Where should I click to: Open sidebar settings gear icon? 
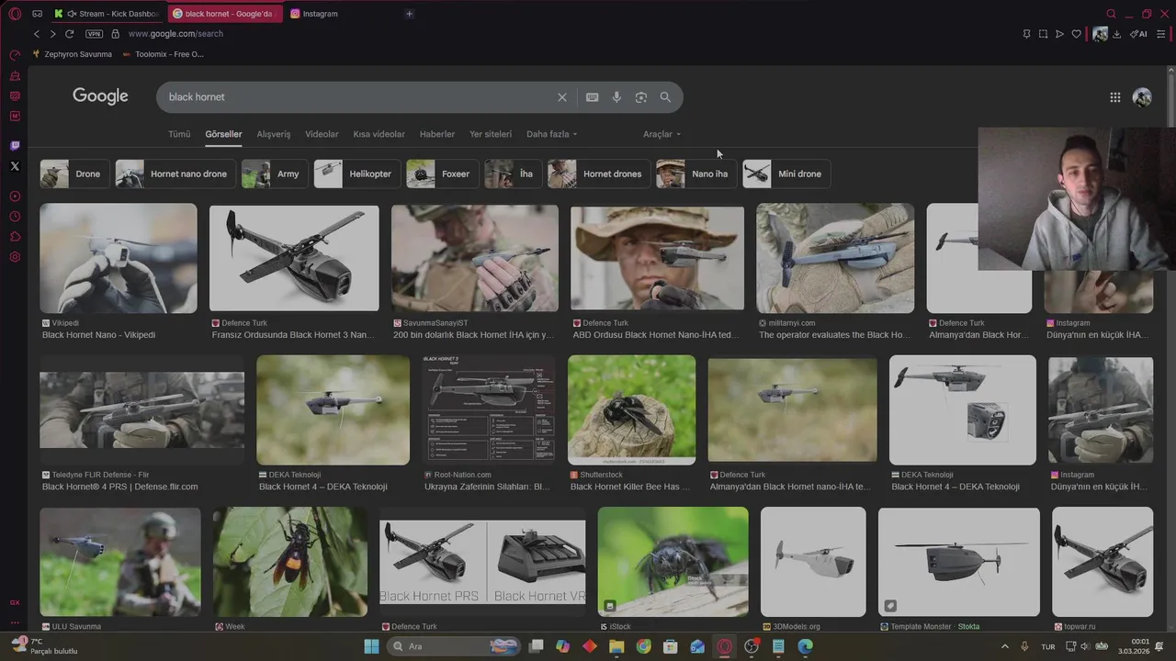[15, 257]
